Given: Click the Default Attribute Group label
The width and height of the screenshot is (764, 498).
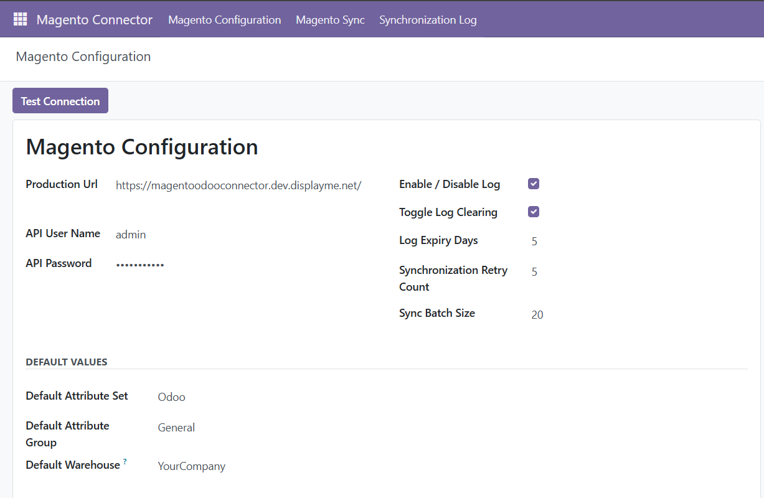Looking at the screenshot, I should 68,434.
